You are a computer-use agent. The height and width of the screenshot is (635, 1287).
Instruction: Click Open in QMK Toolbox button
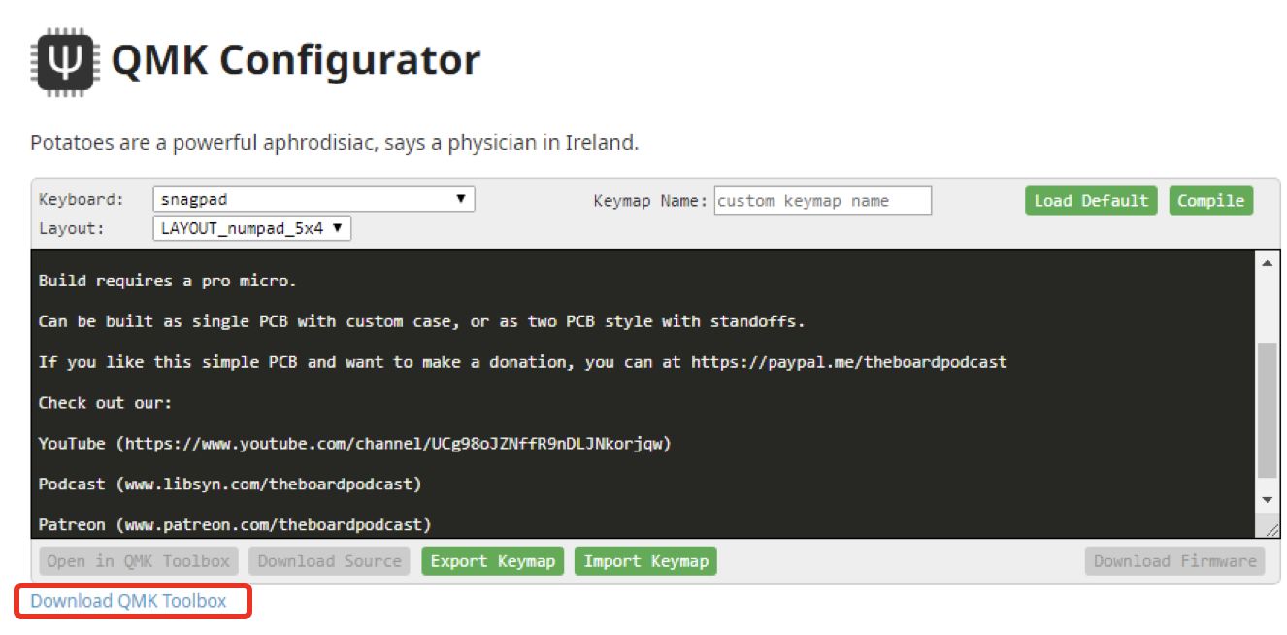coord(139,561)
